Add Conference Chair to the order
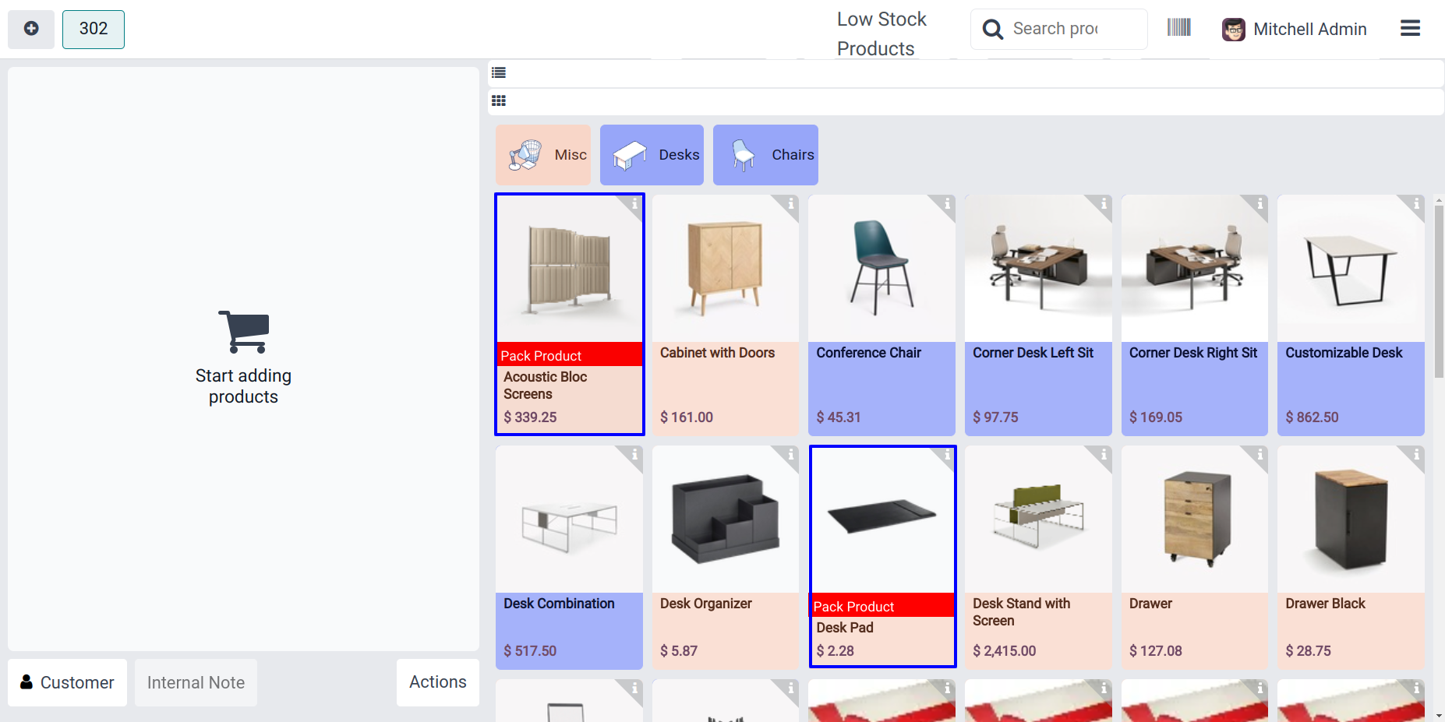The width and height of the screenshot is (1445, 722). (x=881, y=315)
